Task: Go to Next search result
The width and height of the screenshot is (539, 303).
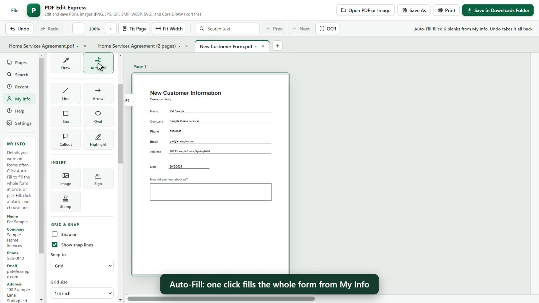Action: pos(301,29)
